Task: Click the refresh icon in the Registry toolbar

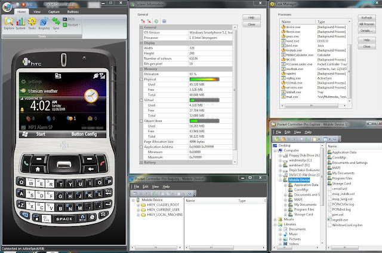Action: click(x=155, y=194)
